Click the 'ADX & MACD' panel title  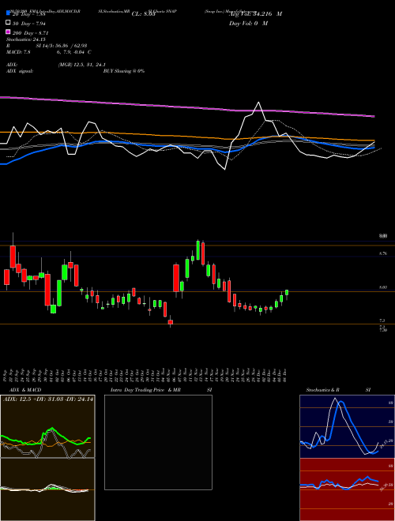[25, 390]
